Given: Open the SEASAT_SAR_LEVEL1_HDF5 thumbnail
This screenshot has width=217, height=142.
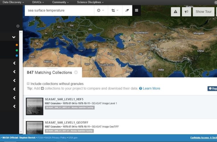Looking at the screenshot, I should pyautogui.click(x=35, y=106).
